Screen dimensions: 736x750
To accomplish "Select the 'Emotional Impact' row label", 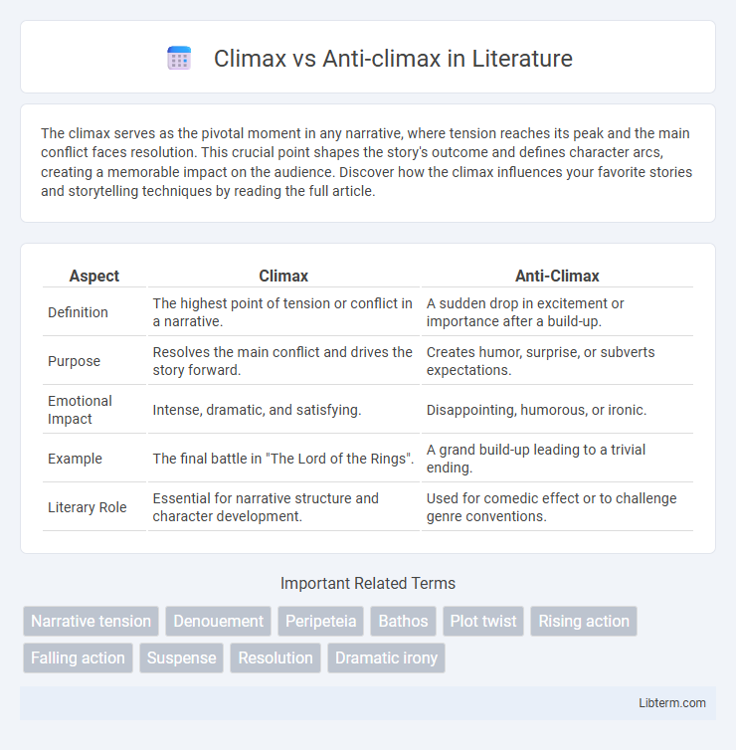I will (80, 410).
